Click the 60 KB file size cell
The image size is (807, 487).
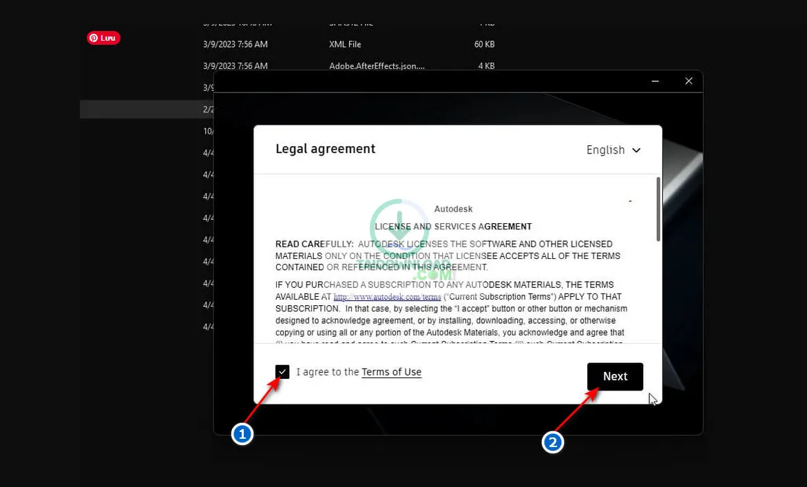tap(484, 44)
